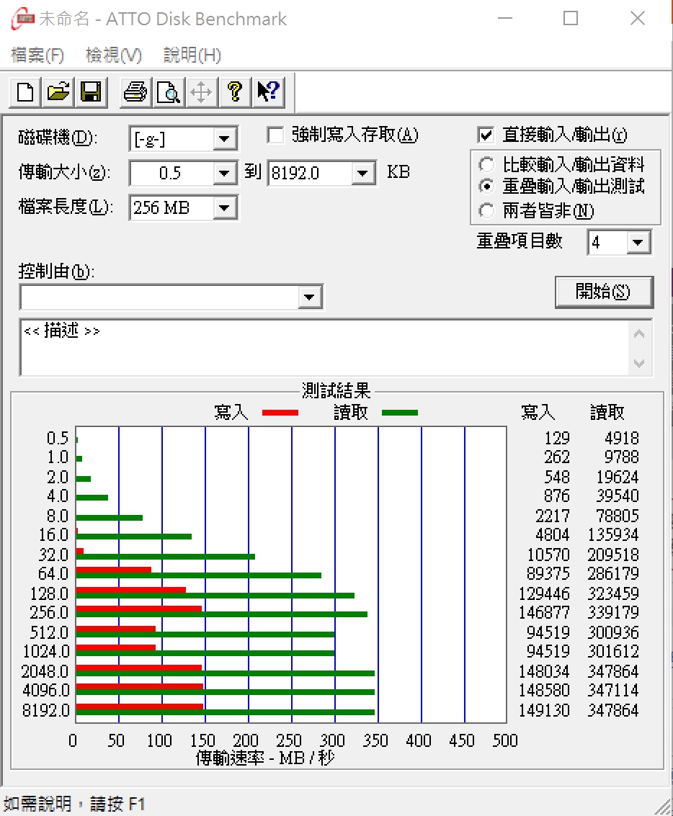
Task: Click the ATTO app icon in title bar
Action: [22, 19]
